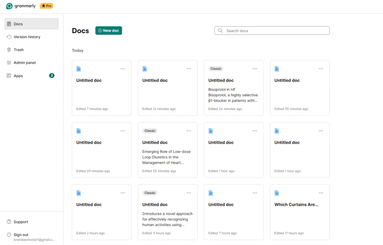Click the Grammarly logo icon

coord(9,6)
